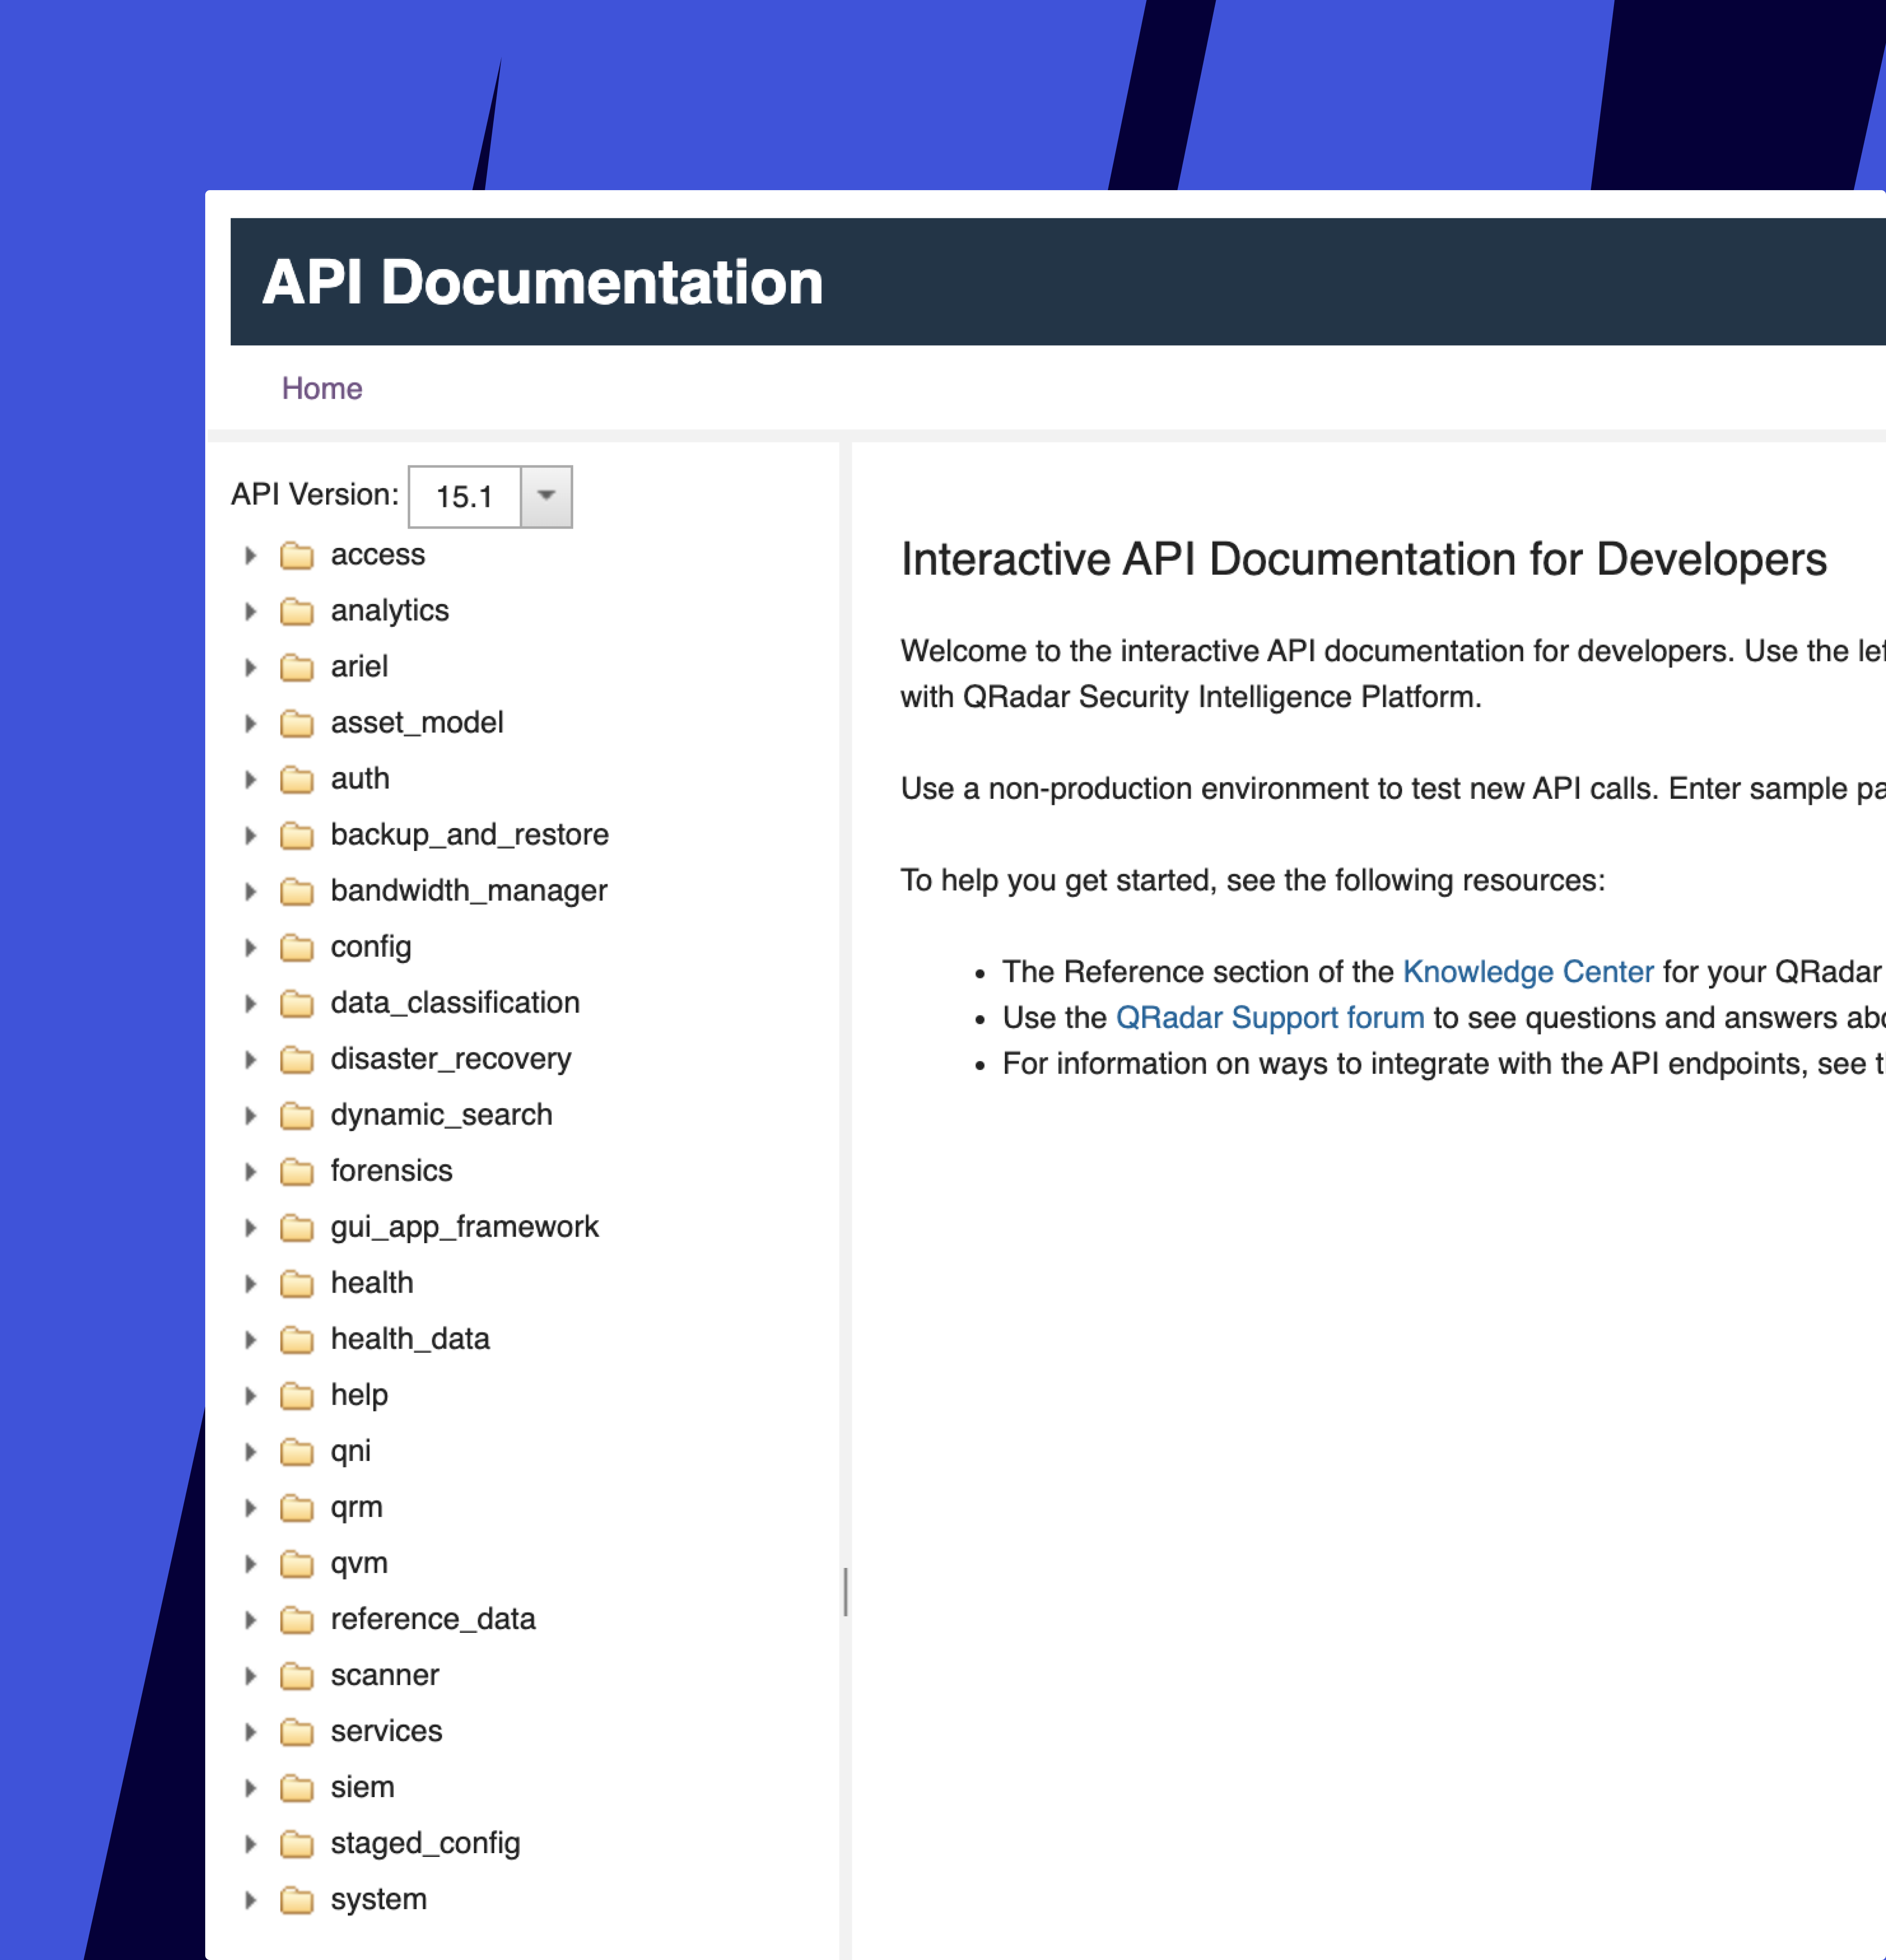Click the config folder icon
The height and width of the screenshot is (1960, 1886).
pyautogui.click(x=296, y=947)
